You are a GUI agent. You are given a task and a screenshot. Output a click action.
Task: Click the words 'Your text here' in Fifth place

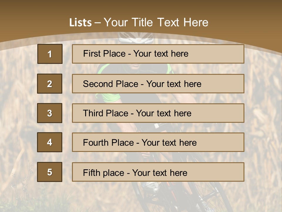click(160, 173)
